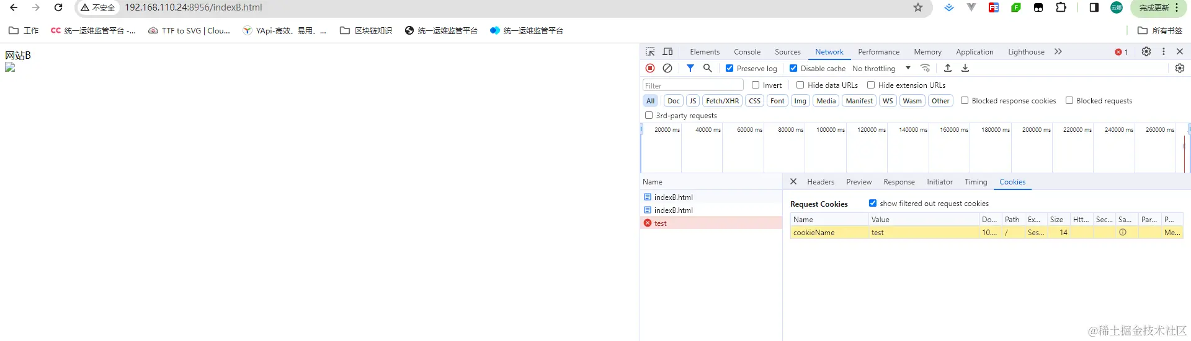This screenshot has height=341, width=1191.
Task: Open DevTools settings gear icon
Action: point(1146,52)
